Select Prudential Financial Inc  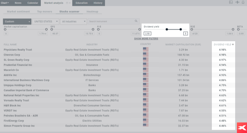point(18,65)
